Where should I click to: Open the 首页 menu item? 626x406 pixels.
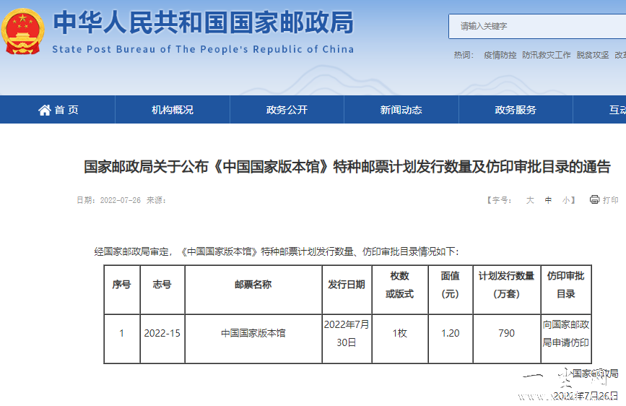pyautogui.click(x=58, y=110)
